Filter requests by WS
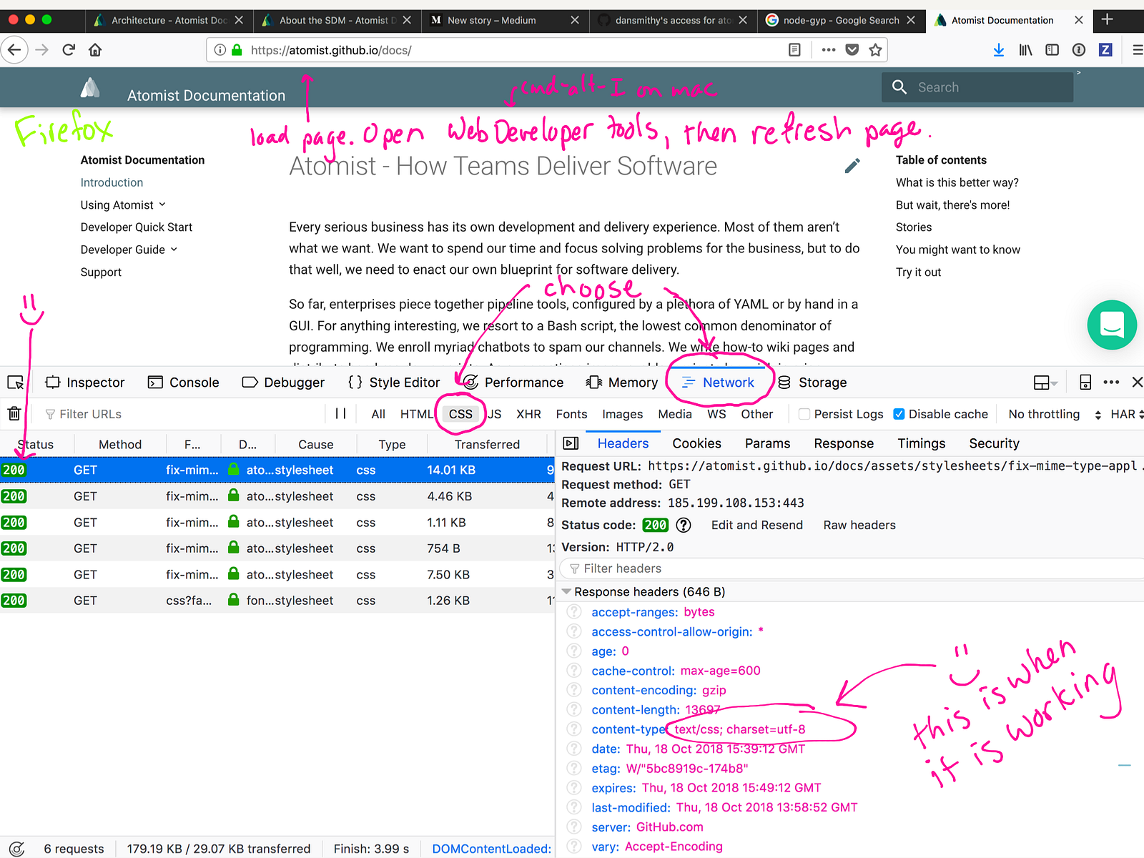This screenshot has height=858, width=1144. [716, 414]
